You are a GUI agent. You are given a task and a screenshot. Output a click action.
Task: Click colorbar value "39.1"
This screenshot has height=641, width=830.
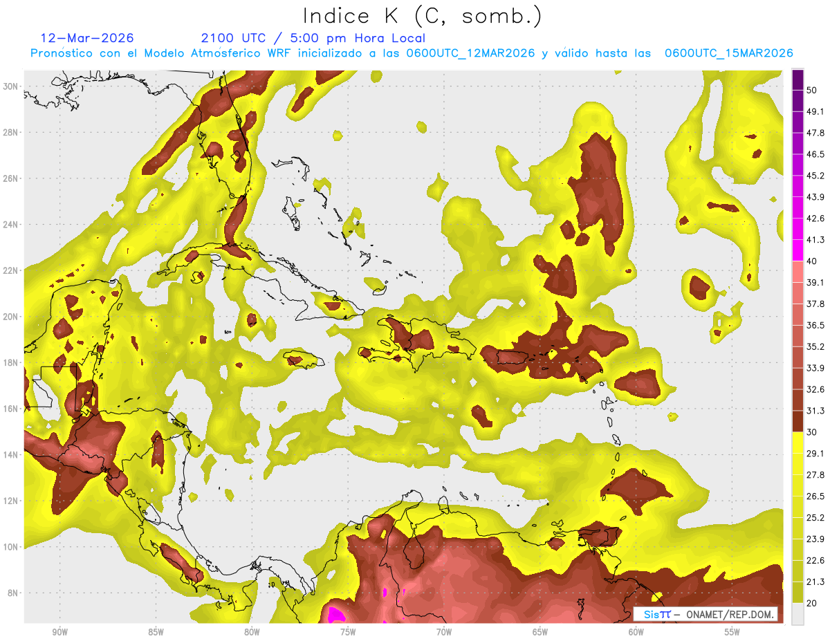815,282
